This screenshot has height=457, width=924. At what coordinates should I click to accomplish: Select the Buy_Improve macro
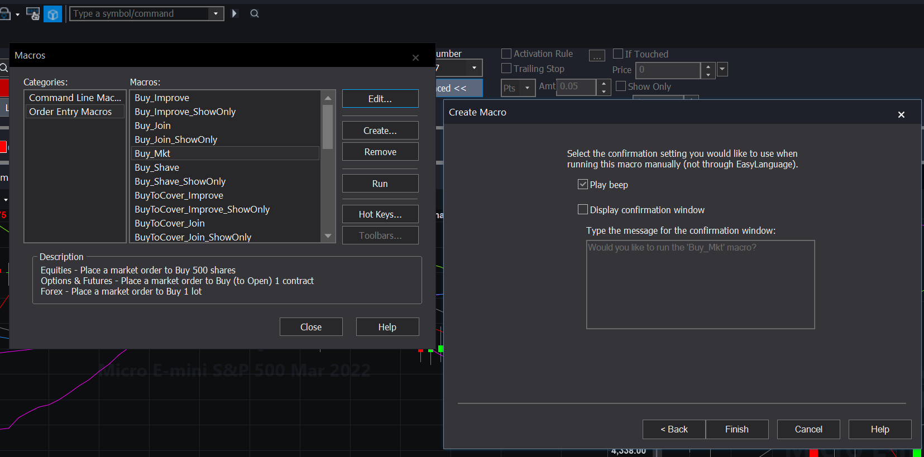point(225,98)
